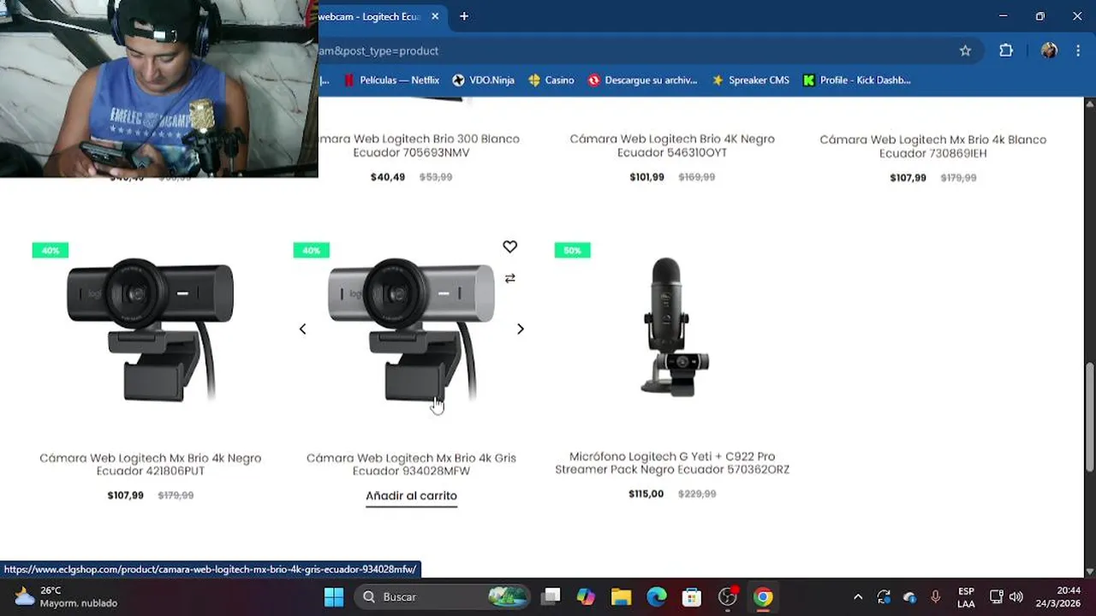Open Mx Brio 4k Negro product image
The height and width of the screenshot is (616, 1096).
[151, 329]
